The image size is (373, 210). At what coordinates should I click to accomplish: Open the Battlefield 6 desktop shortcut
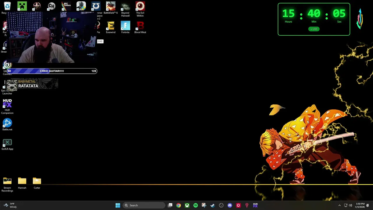(x=110, y=8)
